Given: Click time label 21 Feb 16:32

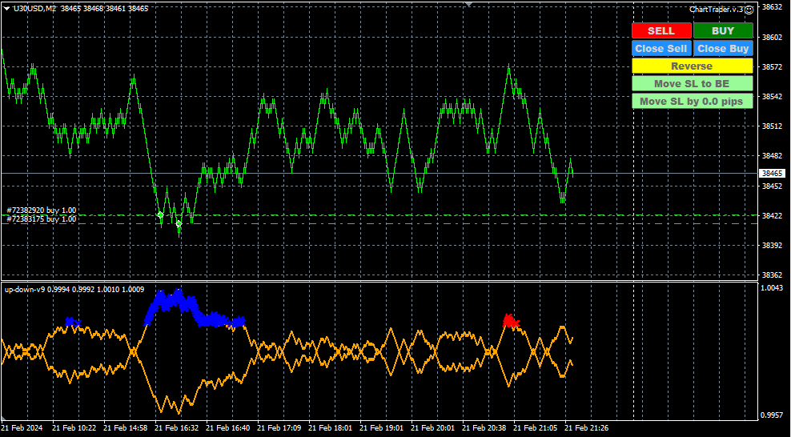Looking at the screenshot, I should click(176, 428).
